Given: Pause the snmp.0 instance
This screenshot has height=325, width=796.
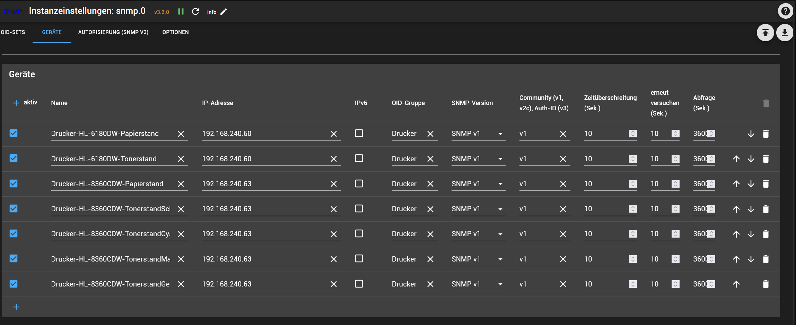Looking at the screenshot, I should tap(181, 12).
